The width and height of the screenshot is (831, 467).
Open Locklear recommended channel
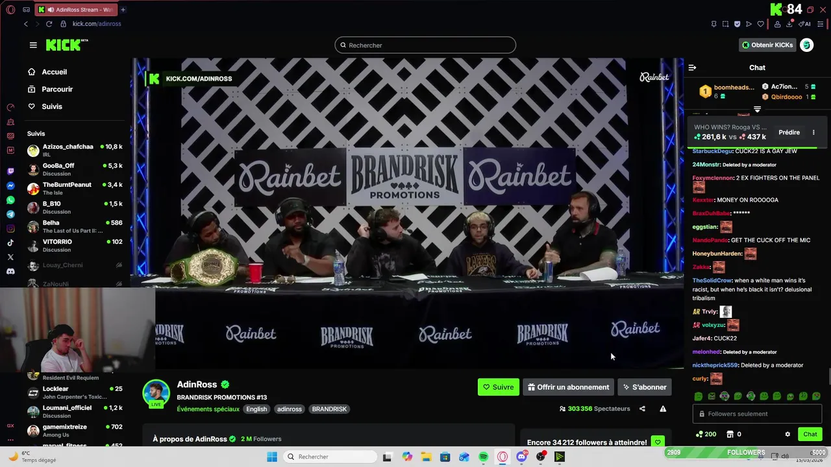[x=76, y=392]
